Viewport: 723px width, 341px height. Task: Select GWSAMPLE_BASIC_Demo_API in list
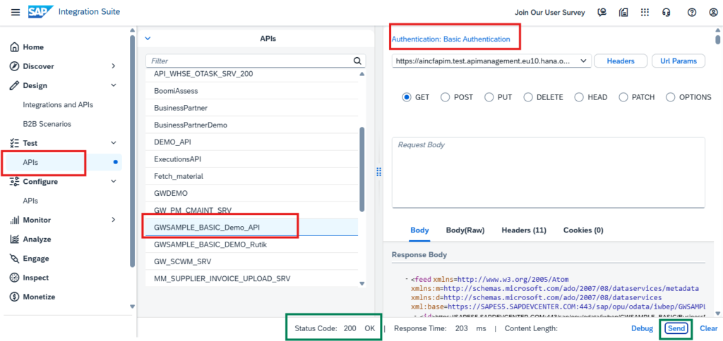coord(252,228)
